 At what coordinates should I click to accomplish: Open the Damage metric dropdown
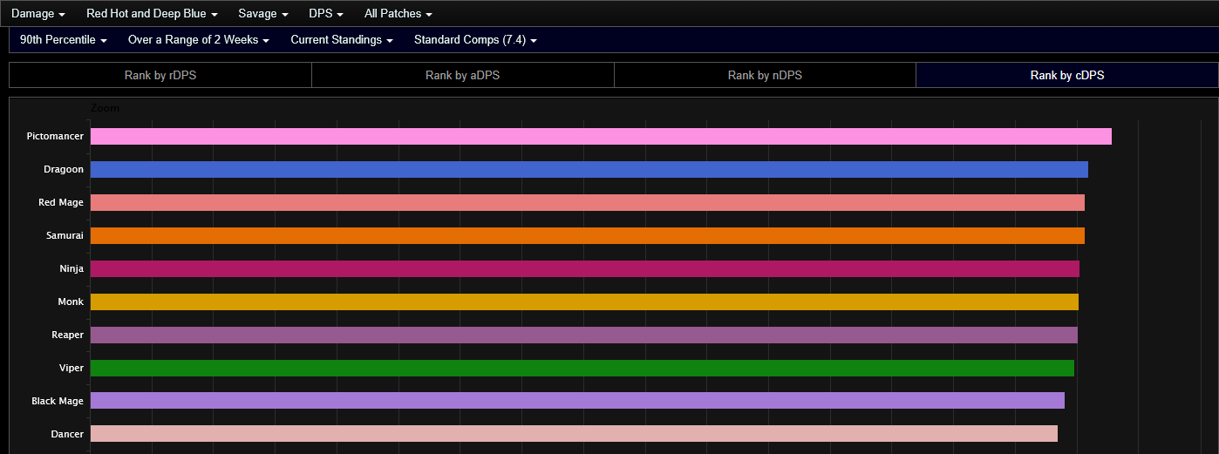(38, 14)
